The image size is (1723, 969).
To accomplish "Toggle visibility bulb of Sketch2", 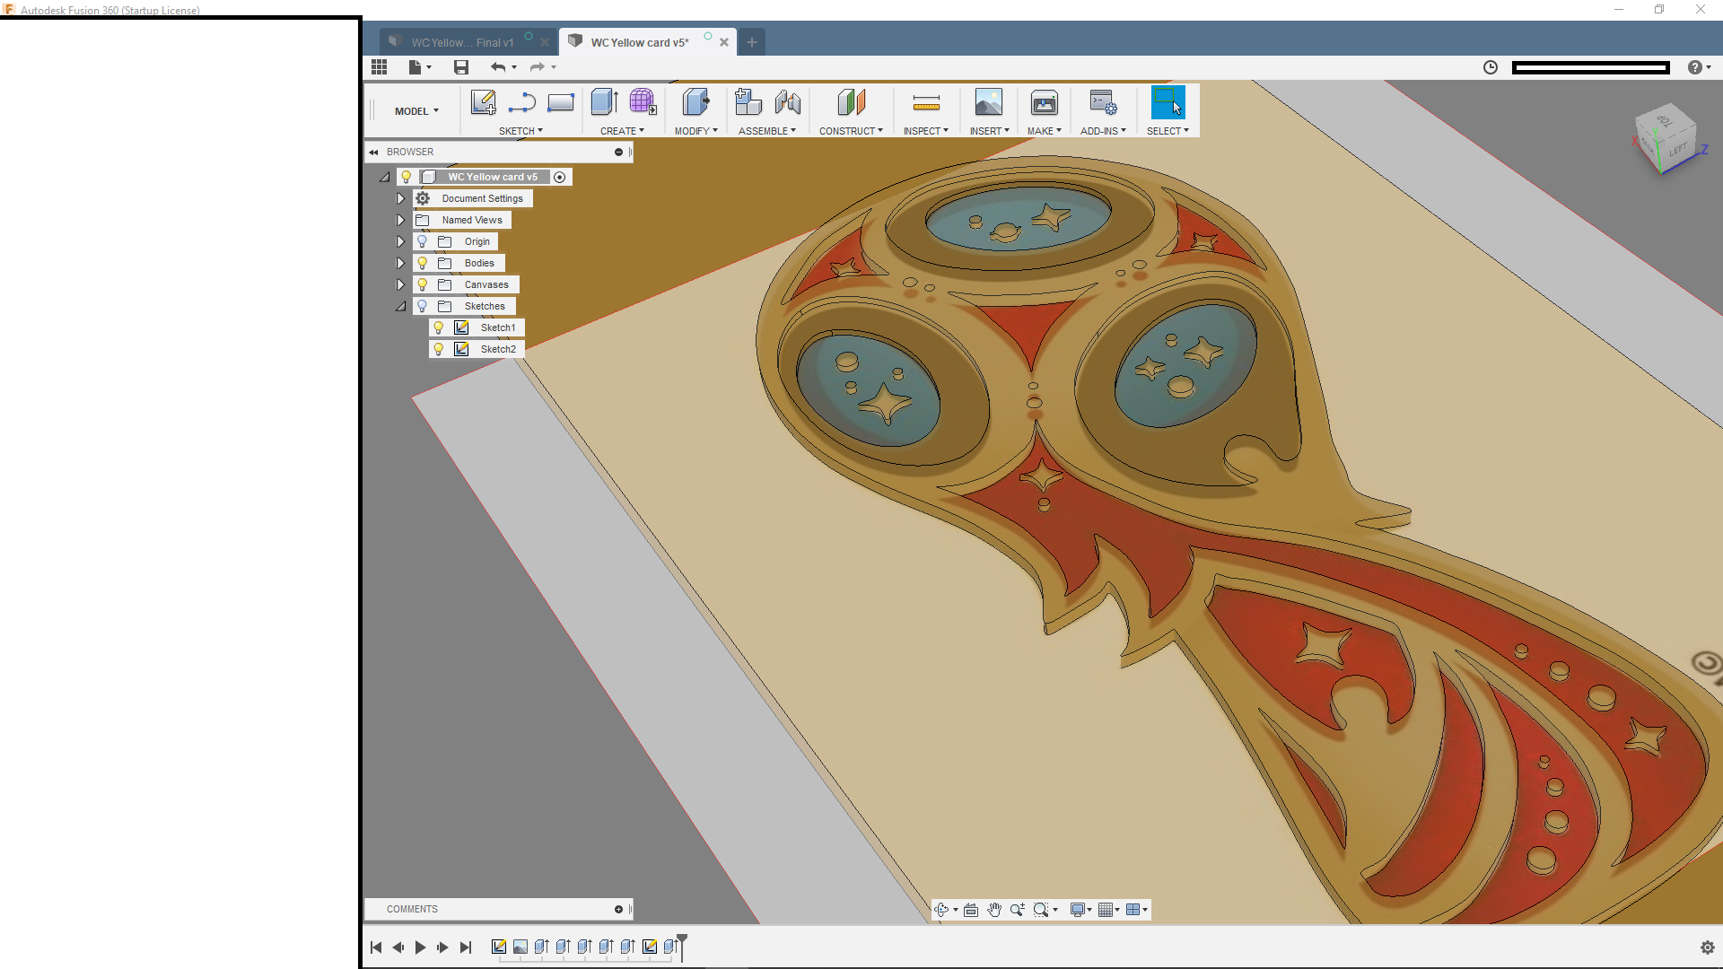I will [x=439, y=349].
